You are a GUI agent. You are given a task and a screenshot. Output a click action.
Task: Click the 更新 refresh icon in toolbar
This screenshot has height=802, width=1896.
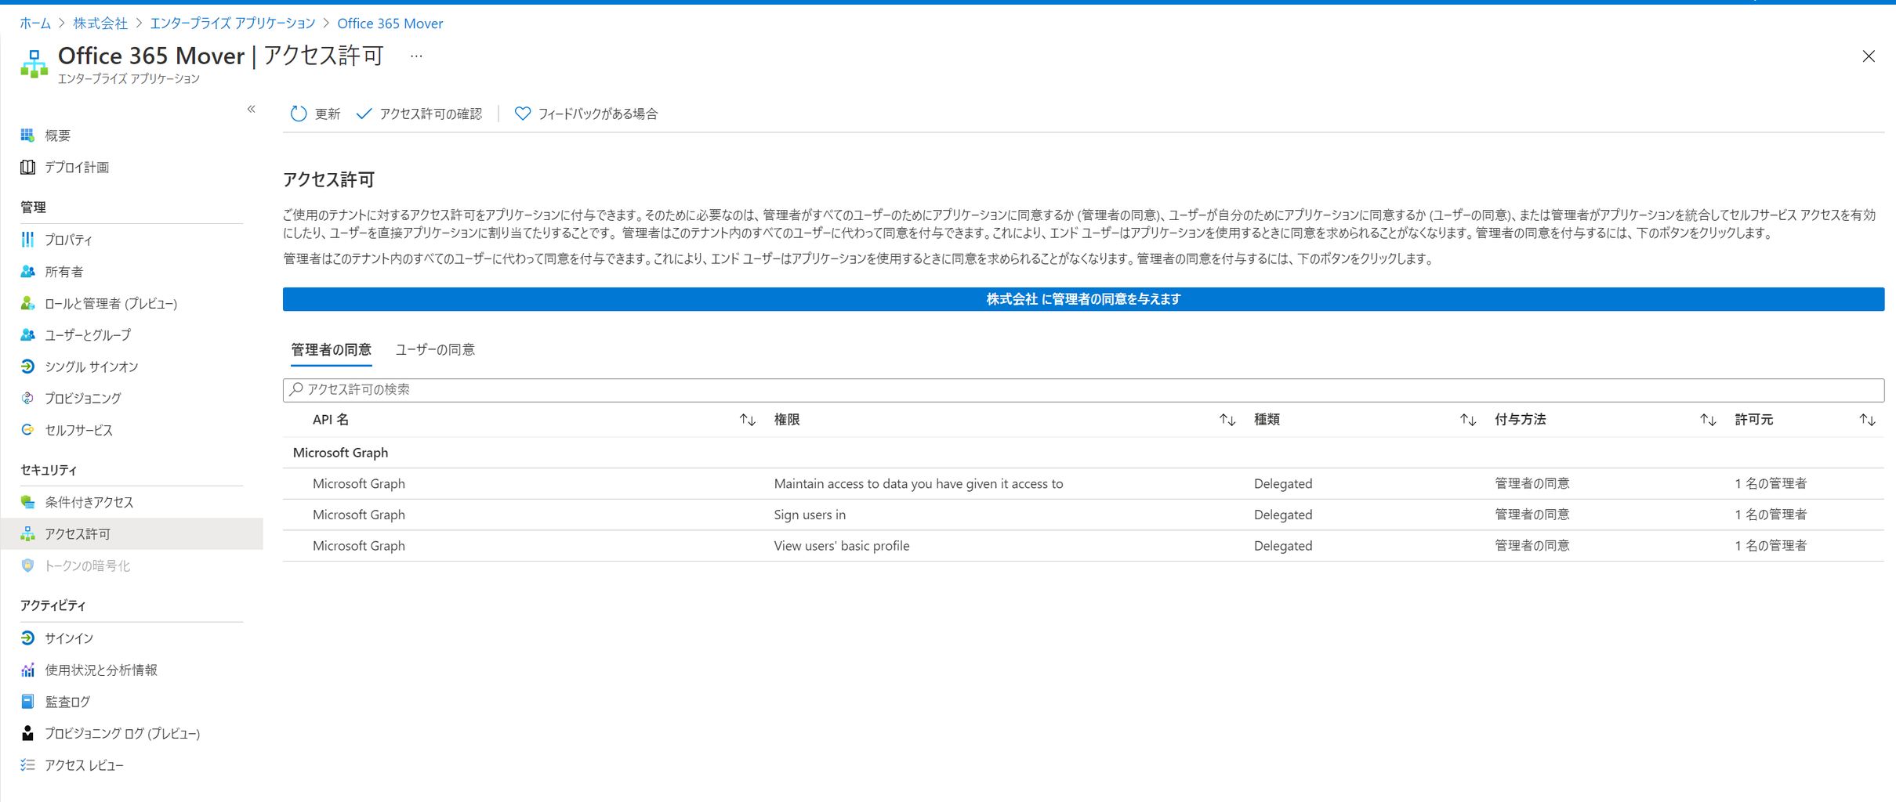click(x=299, y=114)
